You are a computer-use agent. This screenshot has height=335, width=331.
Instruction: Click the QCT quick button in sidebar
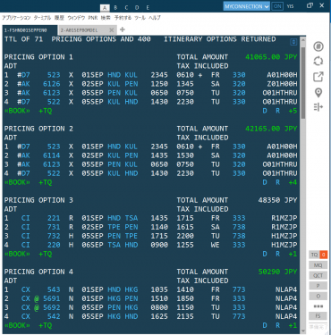(x=318, y=275)
